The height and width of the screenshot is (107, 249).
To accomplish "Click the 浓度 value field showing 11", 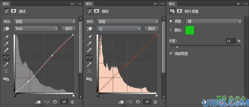I will 231,41.
